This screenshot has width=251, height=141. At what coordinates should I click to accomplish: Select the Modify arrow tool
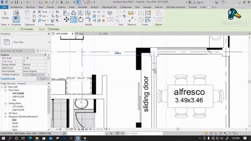[5, 15]
